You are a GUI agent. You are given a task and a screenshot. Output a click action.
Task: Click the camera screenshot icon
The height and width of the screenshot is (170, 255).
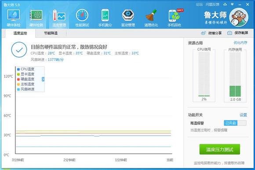click(229, 33)
